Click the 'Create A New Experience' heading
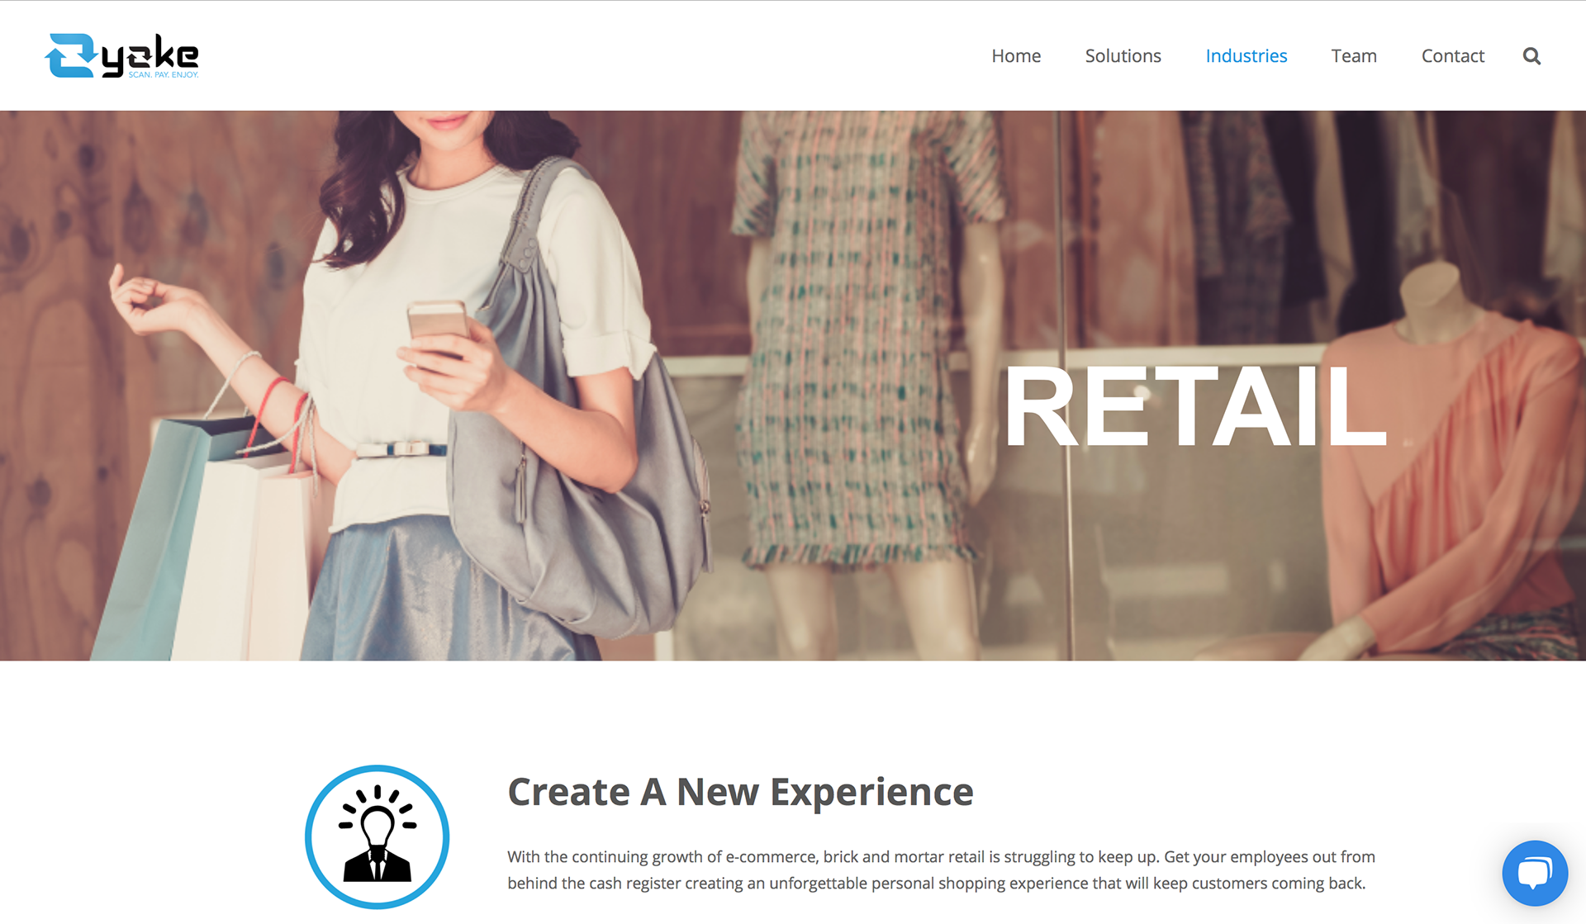1586x924 pixels. (740, 792)
